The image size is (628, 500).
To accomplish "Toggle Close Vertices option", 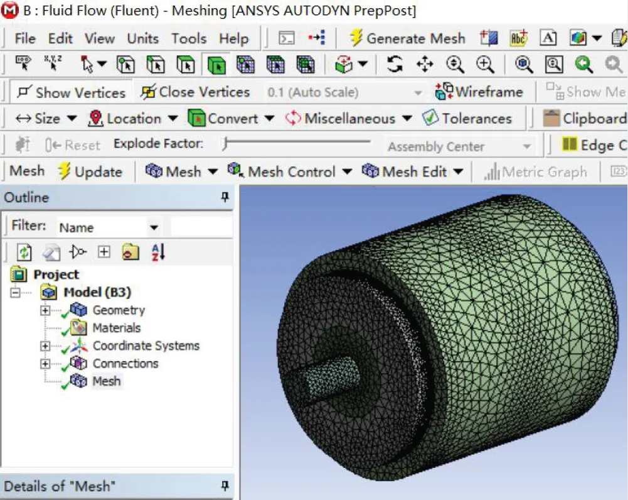I will (196, 92).
